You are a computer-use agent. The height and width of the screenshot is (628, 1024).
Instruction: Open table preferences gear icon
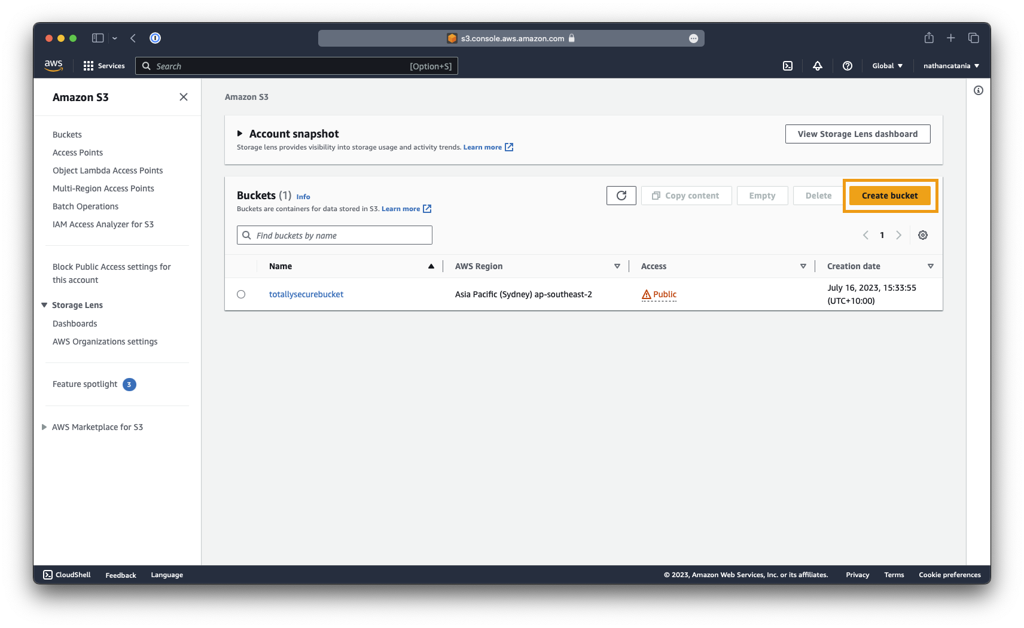pyautogui.click(x=923, y=235)
